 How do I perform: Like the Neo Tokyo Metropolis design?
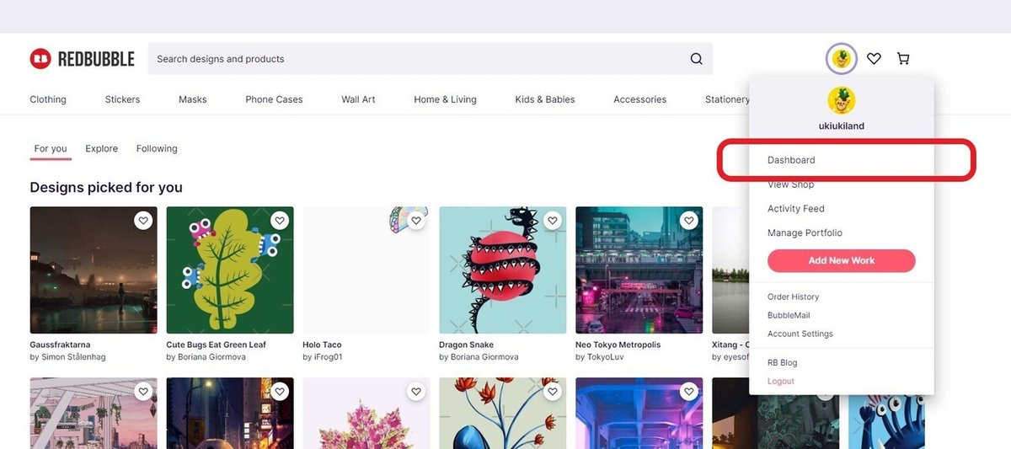pyautogui.click(x=689, y=221)
